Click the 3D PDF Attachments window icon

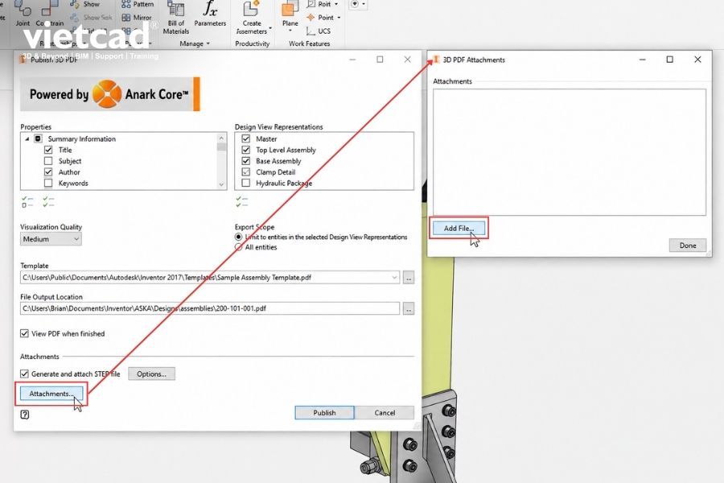coord(435,60)
